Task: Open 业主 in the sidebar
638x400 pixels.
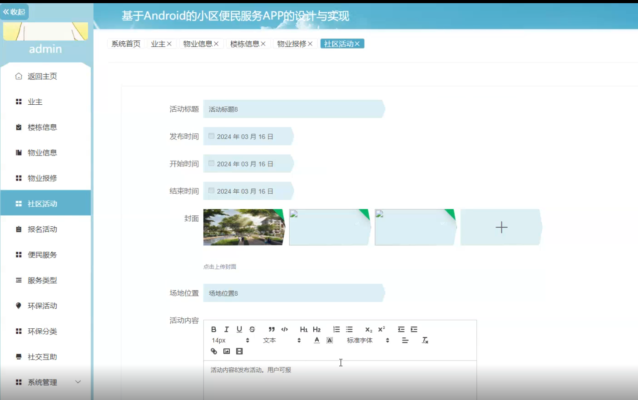Action: tap(45, 102)
